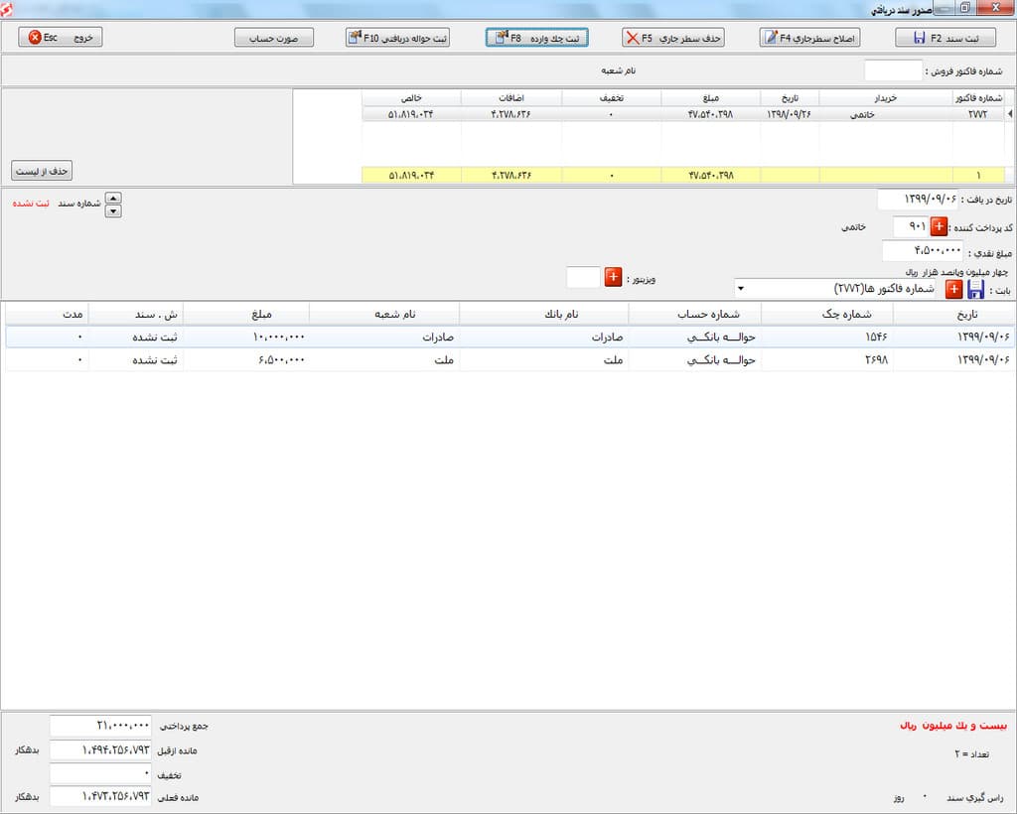This screenshot has height=814, width=1017.
Task: Click the شماره فاکتور فروش input box
Action: coord(893,70)
